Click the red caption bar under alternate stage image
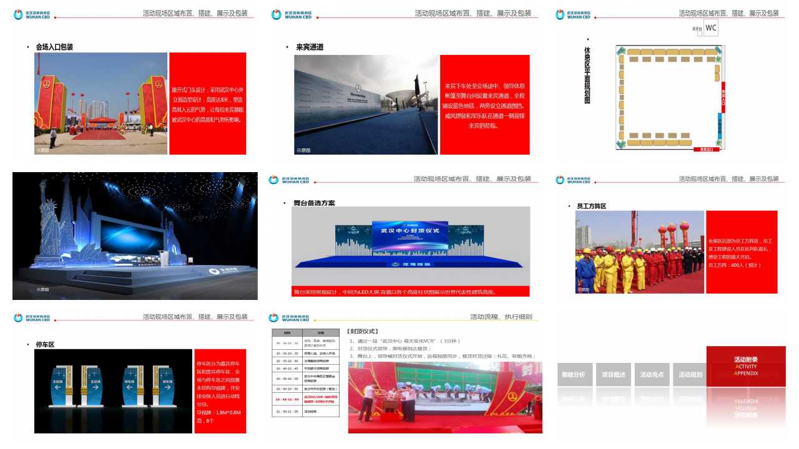This screenshot has height=449, width=799. pos(411,291)
